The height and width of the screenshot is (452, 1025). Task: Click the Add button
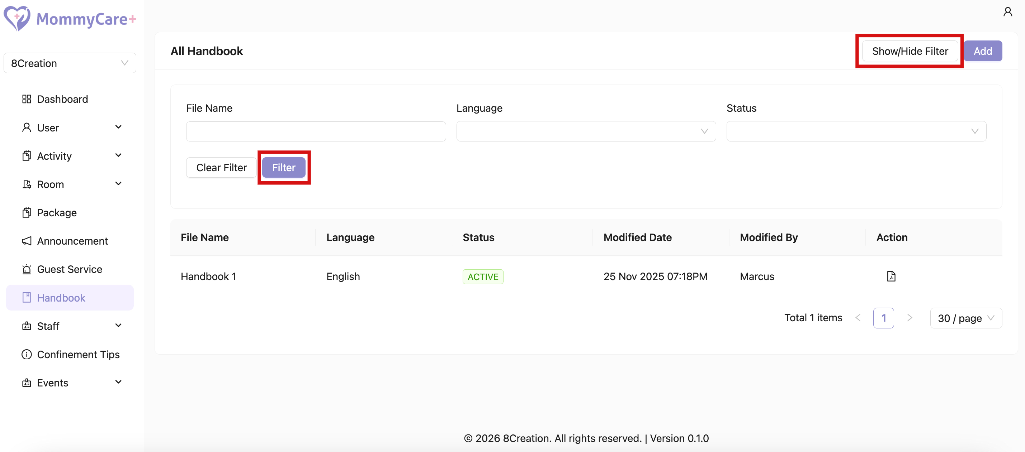coord(982,51)
